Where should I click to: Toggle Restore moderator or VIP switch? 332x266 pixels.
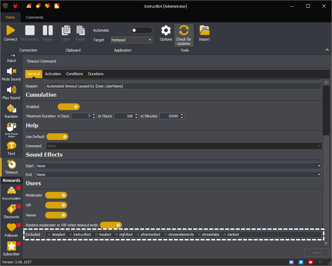[x=111, y=225]
